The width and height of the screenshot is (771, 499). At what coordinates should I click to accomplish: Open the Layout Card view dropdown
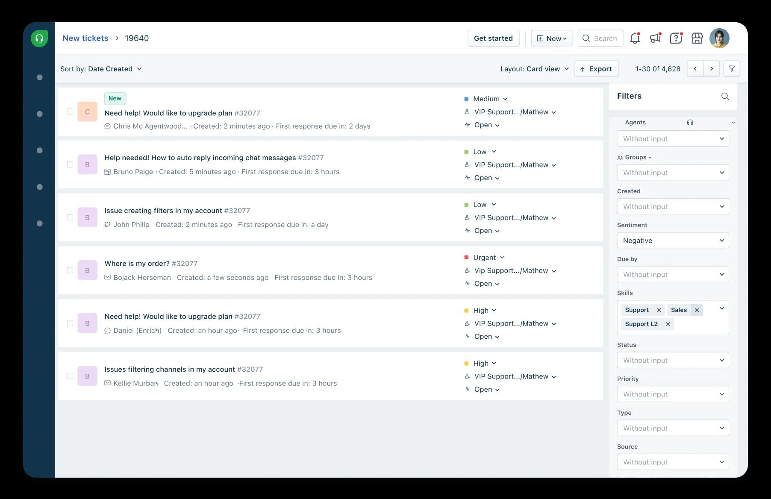(x=535, y=69)
